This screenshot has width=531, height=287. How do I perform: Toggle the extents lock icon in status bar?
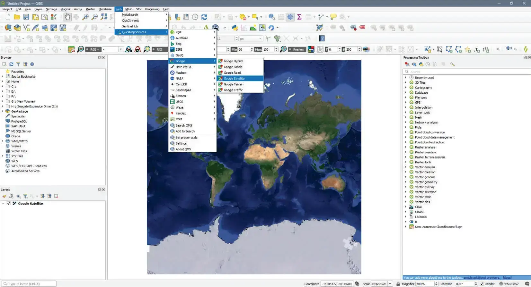[x=398, y=284]
